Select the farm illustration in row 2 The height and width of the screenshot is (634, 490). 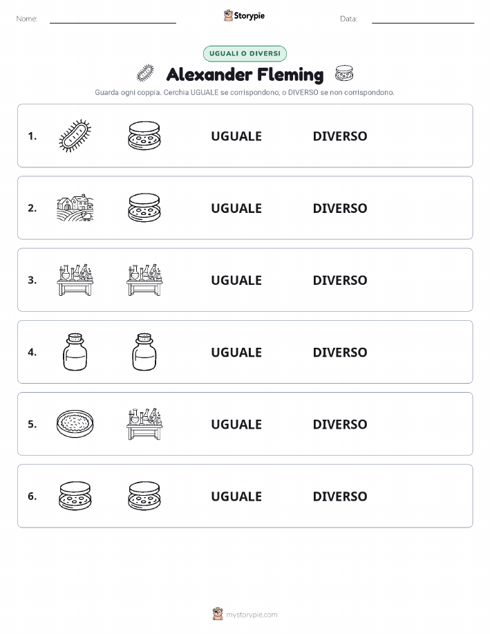(x=75, y=208)
